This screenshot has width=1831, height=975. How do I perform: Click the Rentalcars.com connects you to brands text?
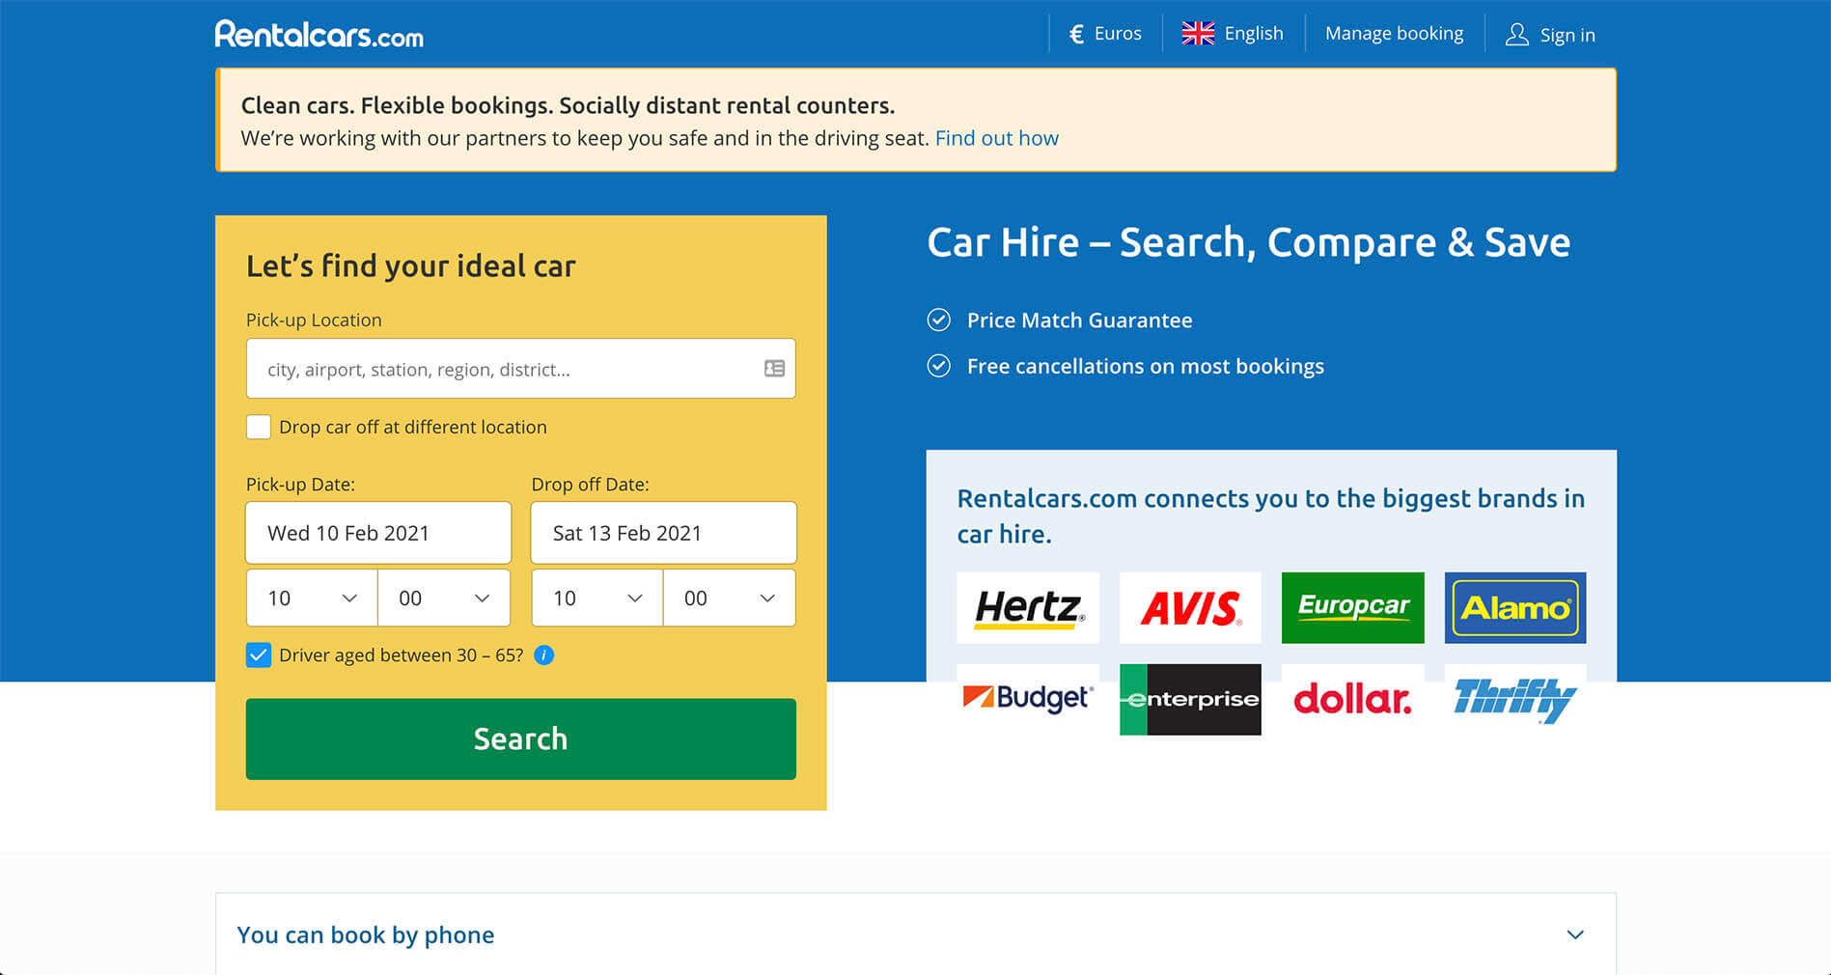pos(1271,516)
